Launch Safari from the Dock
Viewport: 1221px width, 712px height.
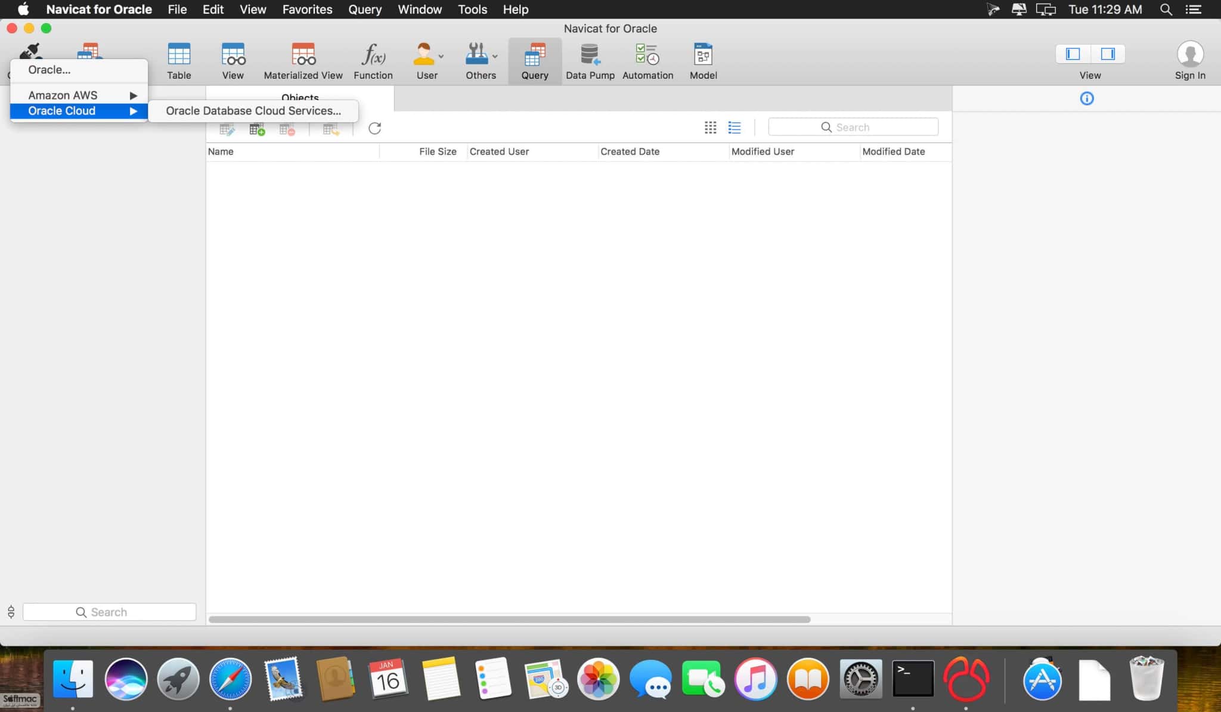[x=230, y=679]
